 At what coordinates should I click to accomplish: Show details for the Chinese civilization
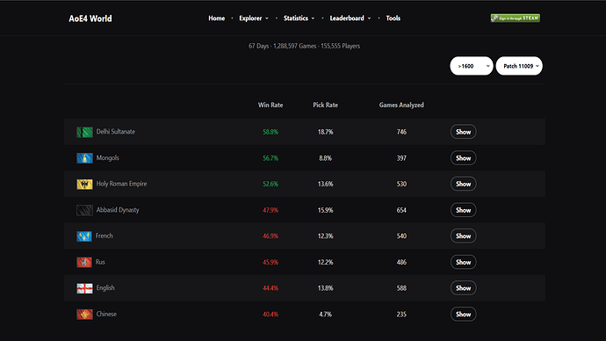pyautogui.click(x=463, y=315)
